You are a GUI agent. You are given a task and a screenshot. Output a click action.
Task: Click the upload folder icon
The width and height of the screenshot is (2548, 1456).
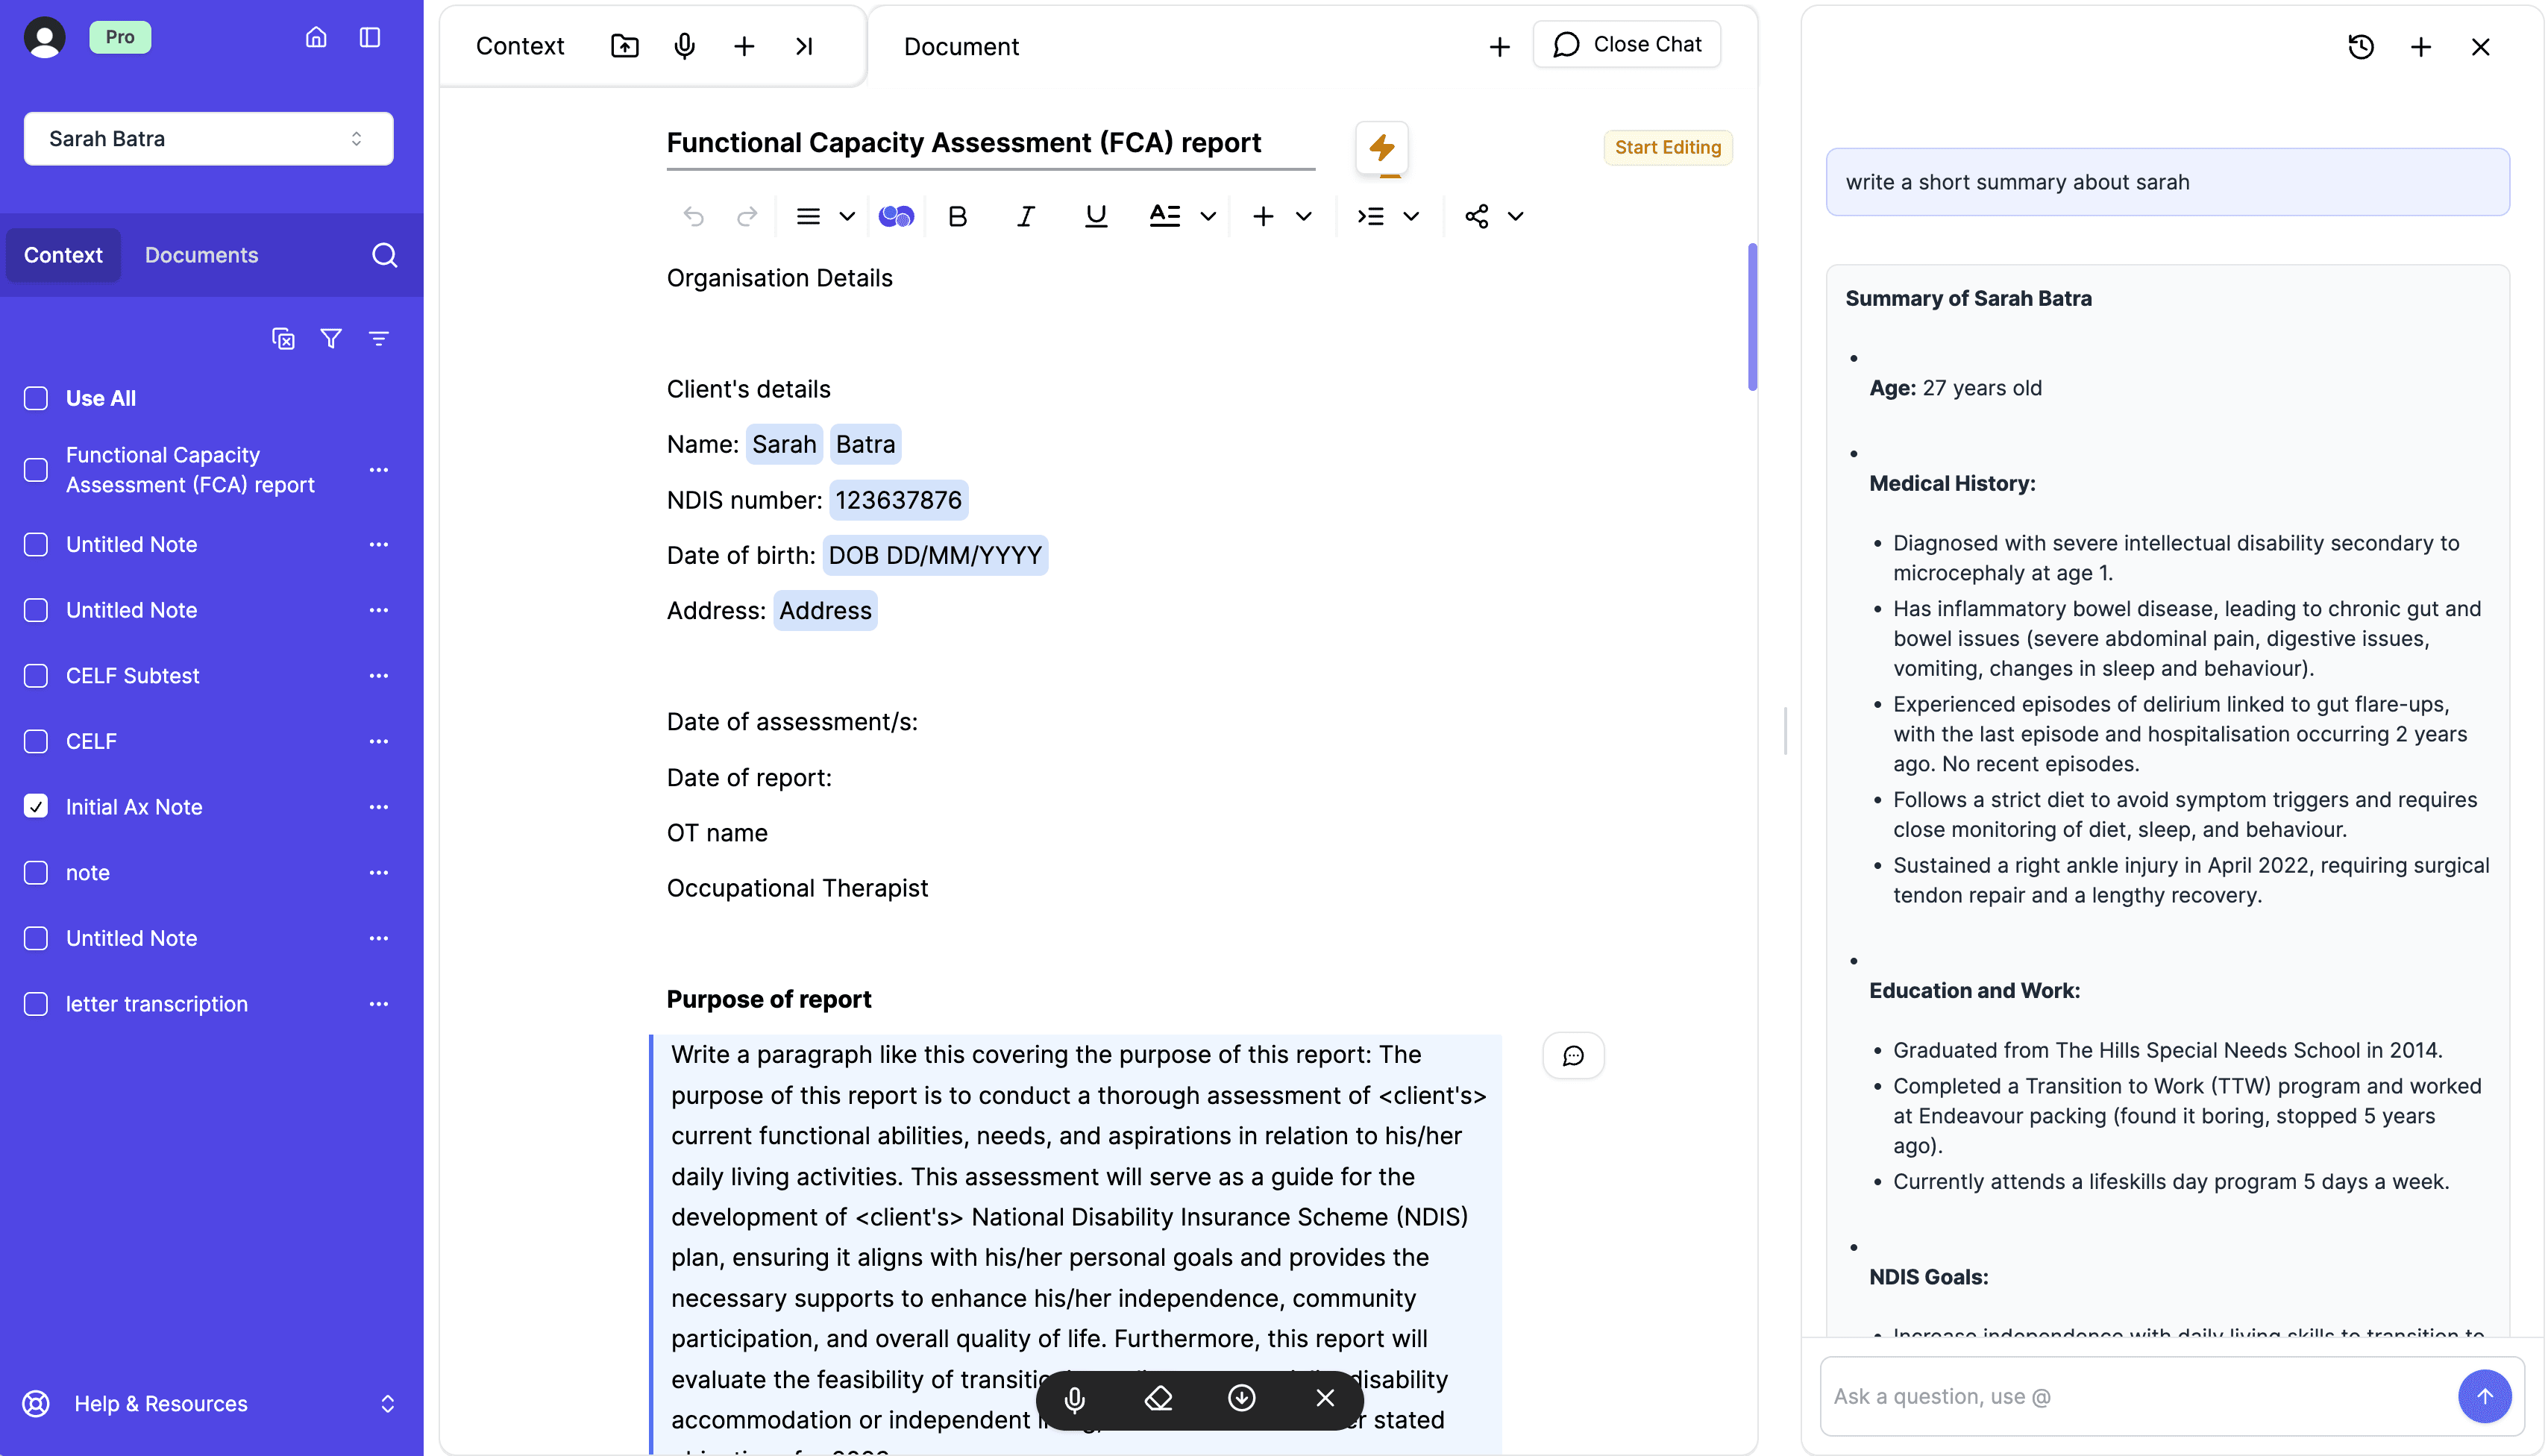[x=624, y=46]
